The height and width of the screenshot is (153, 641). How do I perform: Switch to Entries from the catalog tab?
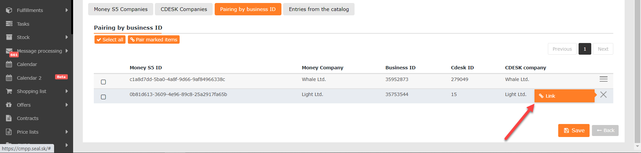[319, 9]
